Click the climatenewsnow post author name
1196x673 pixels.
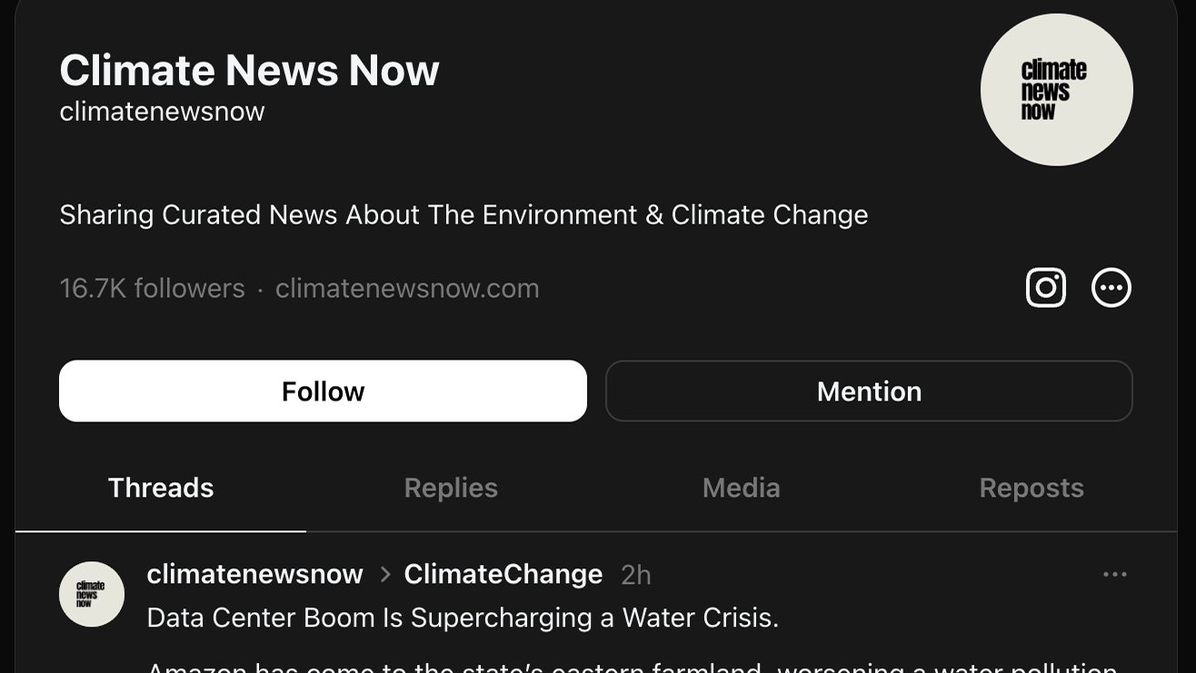click(x=254, y=574)
